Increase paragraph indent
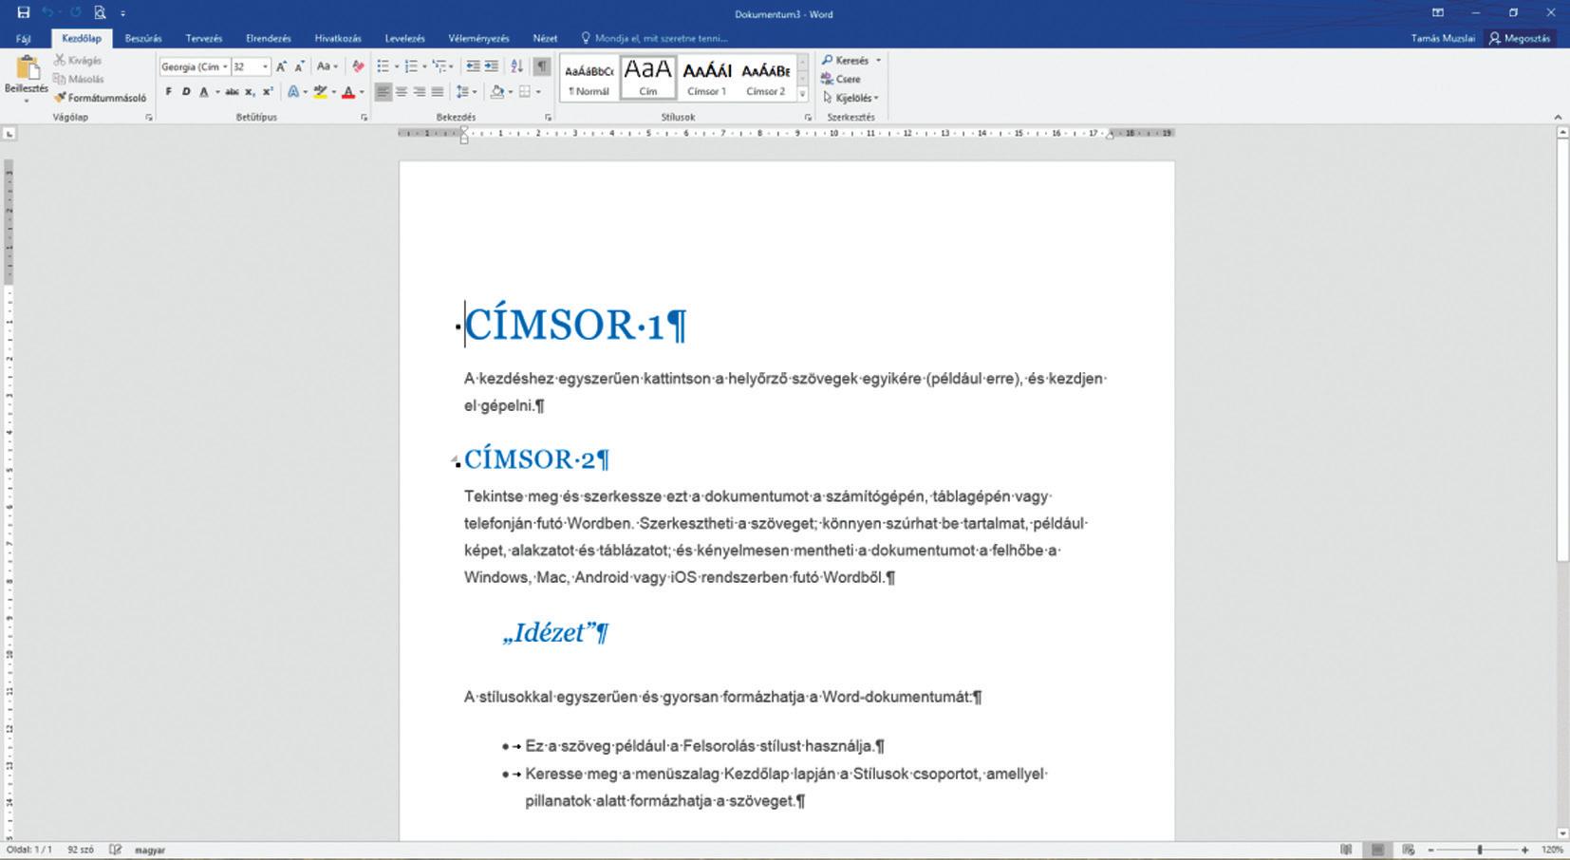The width and height of the screenshot is (1570, 860). pyautogui.click(x=491, y=66)
